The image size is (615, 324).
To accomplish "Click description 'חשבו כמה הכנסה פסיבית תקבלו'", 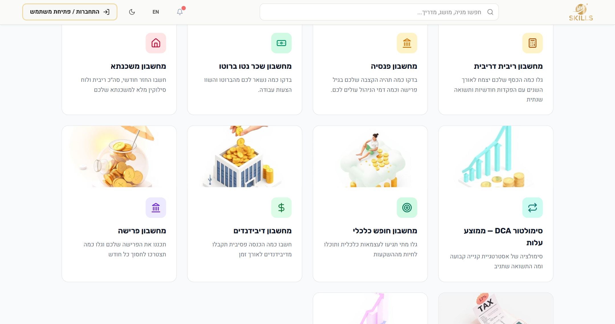I will pos(252,249).
